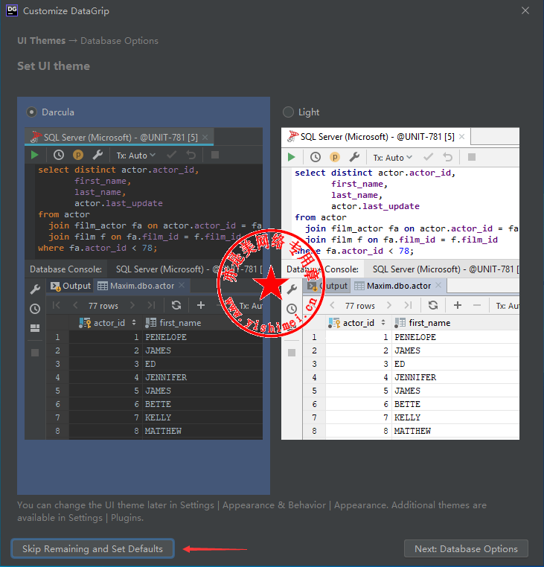Click the side clock icon in Darcula console panel
Image resolution: width=544 pixels, height=567 pixels.
point(35,309)
